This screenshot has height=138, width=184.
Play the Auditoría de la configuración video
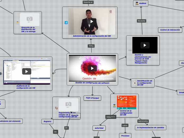click(27, 71)
